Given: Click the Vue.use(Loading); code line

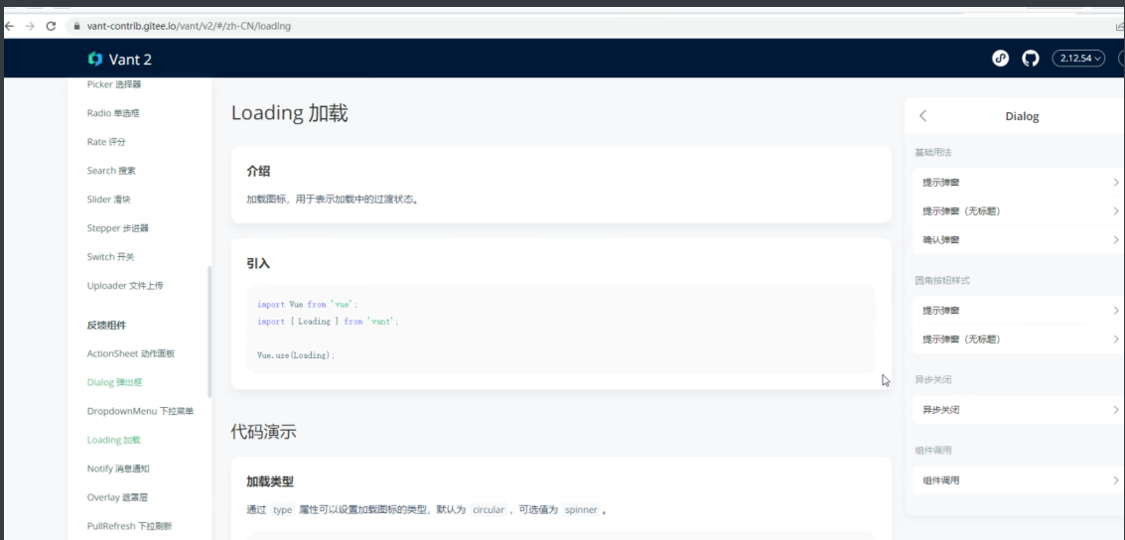Looking at the screenshot, I should tap(296, 355).
